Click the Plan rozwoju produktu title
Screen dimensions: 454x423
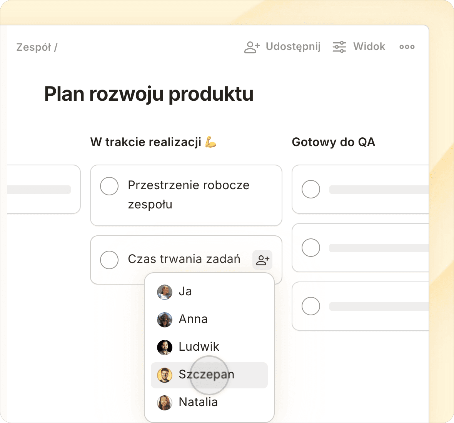pyautogui.click(x=149, y=94)
